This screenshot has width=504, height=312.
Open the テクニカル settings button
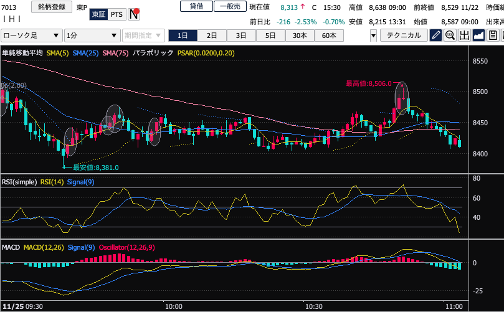pyautogui.click(x=403, y=35)
